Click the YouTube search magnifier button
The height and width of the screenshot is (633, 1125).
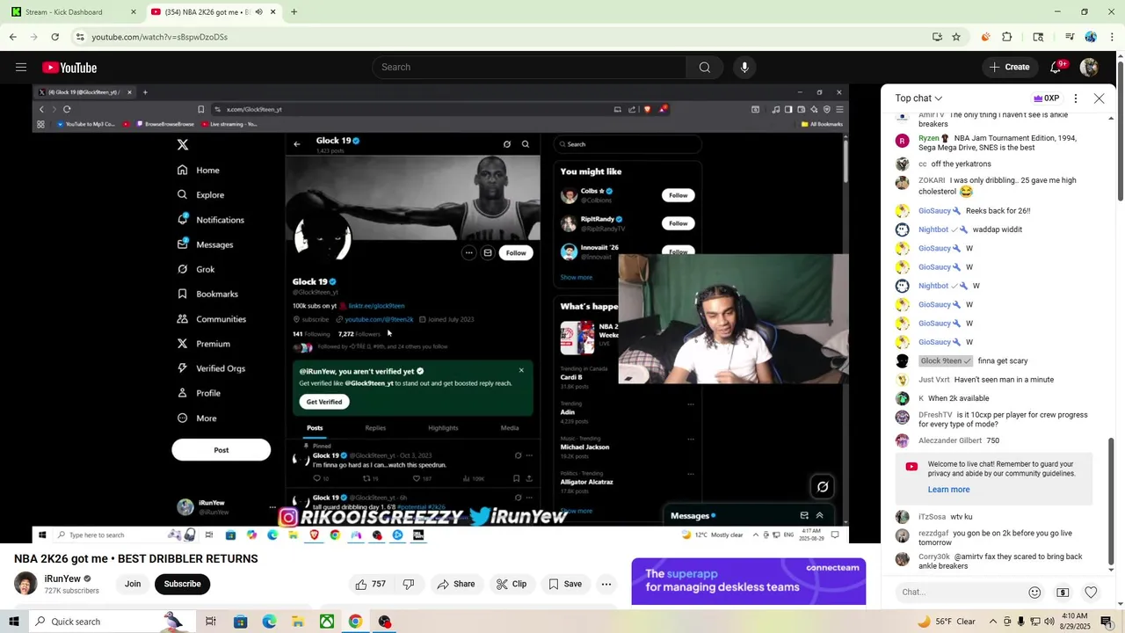click(704, 68)
